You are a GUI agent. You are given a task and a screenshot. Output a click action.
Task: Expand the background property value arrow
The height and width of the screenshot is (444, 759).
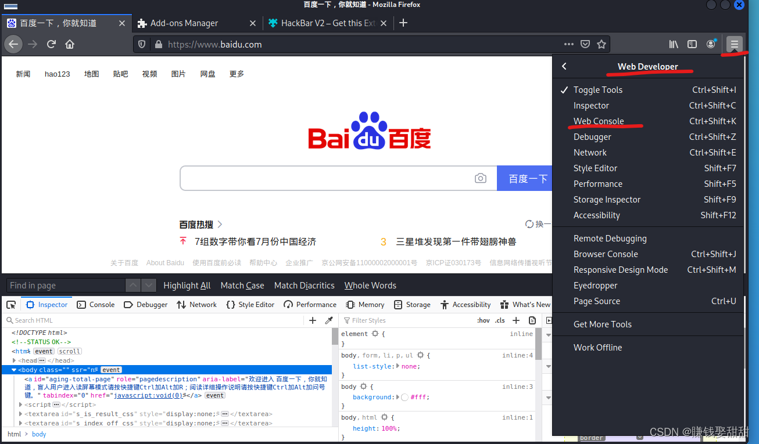(398, 397)
